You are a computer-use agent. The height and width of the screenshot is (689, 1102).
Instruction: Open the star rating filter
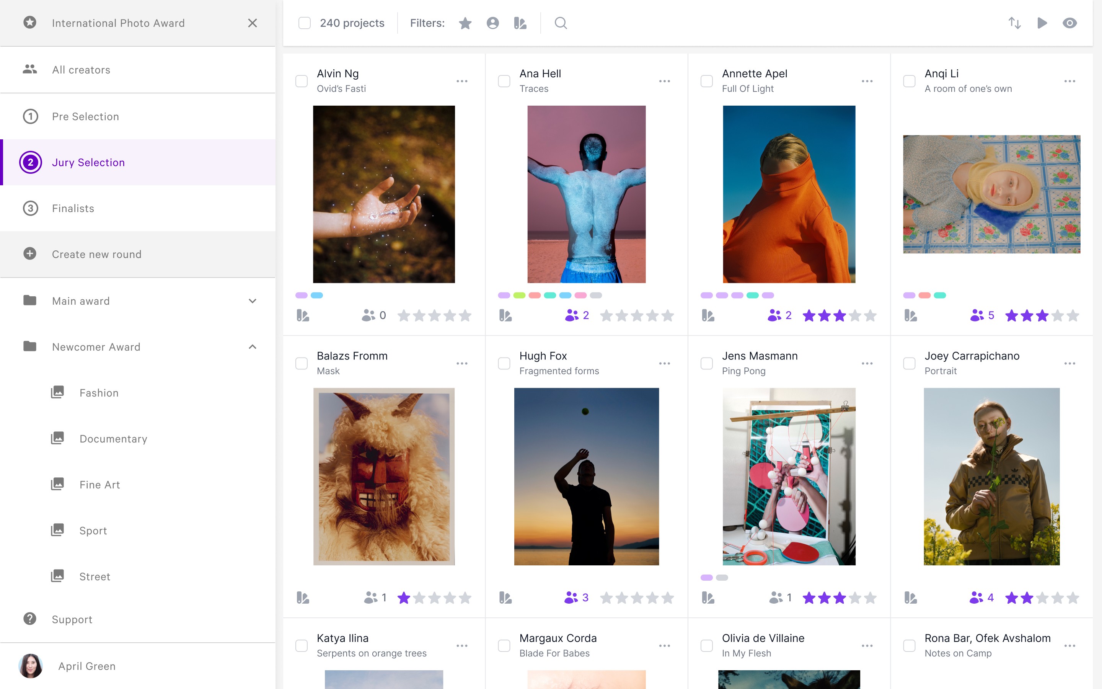click(x=465, y=23)
